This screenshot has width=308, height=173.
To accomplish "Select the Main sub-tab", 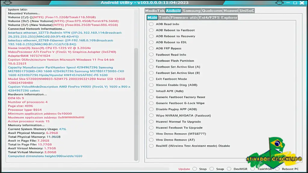I will (152, 17).
